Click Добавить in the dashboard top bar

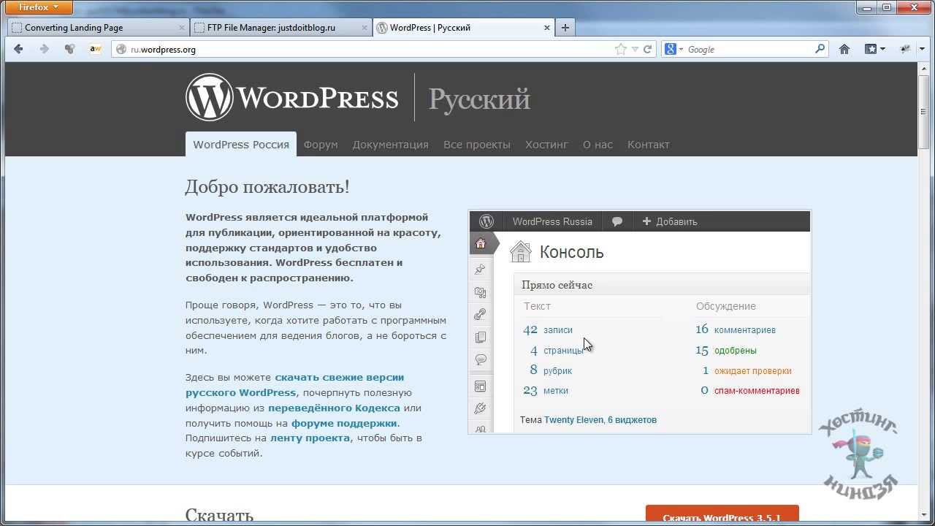coord(670,221)
